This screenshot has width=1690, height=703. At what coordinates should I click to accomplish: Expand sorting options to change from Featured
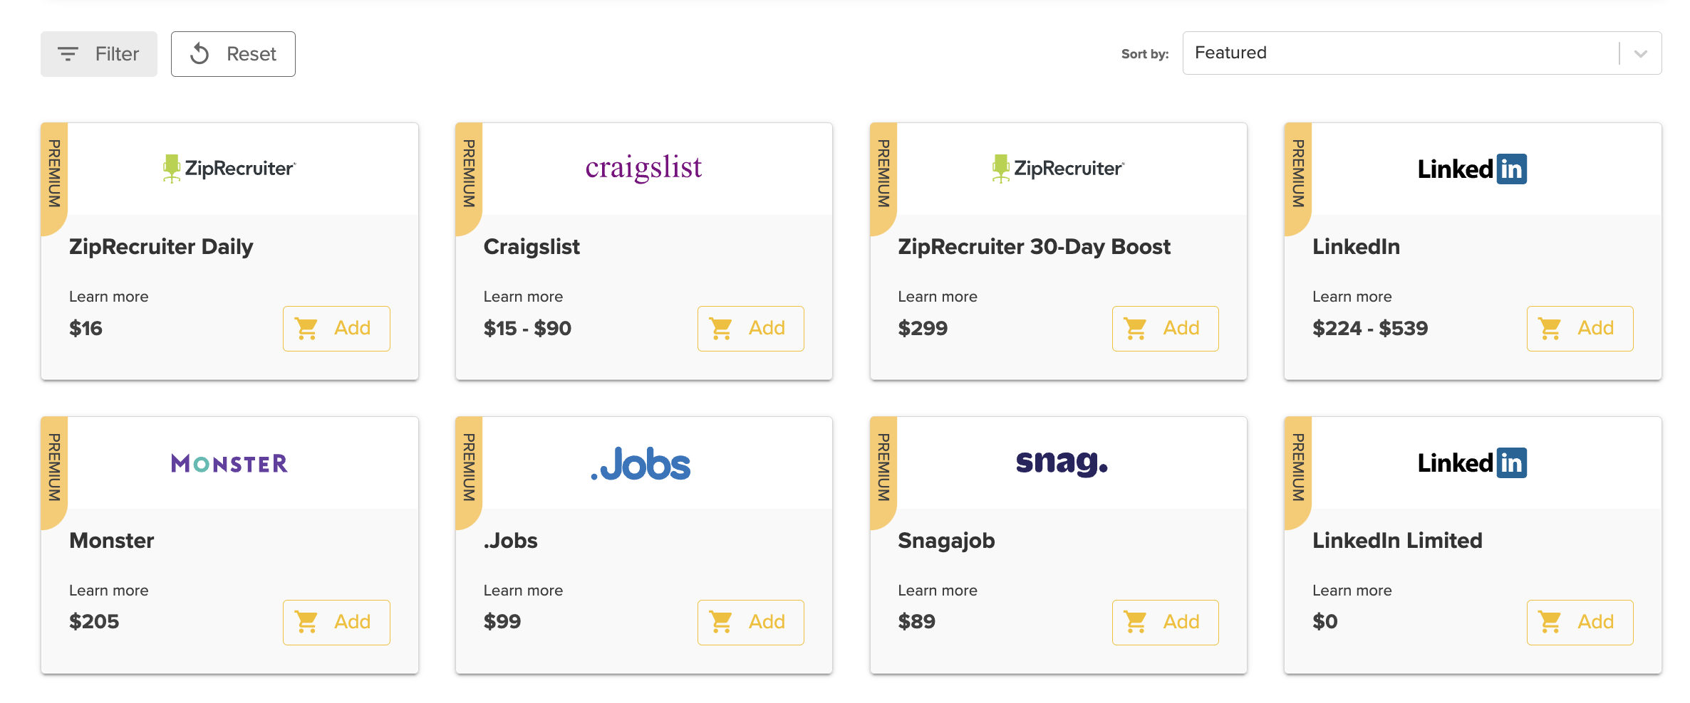(1640, 53)
